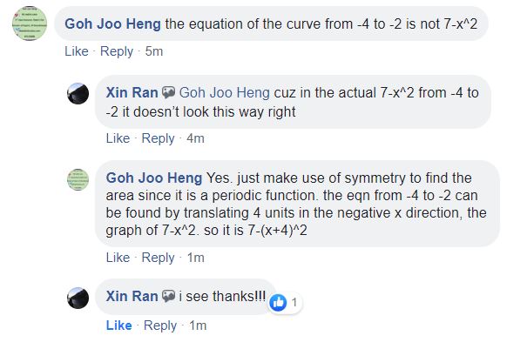Click Xin Ran's avatar beside "i see thanks!!!"
The height and width of the screenshot is (349, 527).
[x=79, y=298]
